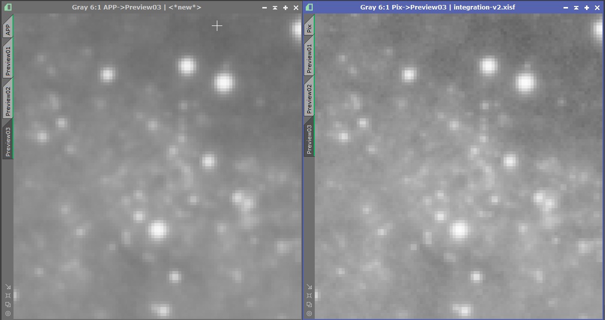Maximize the Pix window with the plus button
This screenshot has width=605, height=320.
tap(587, 7)
